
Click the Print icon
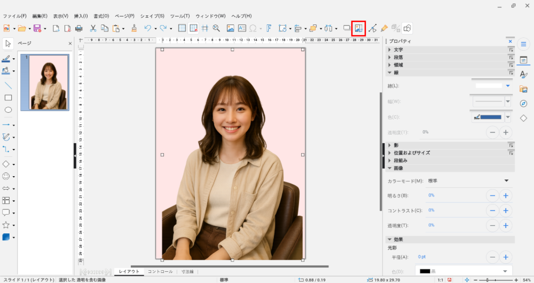(x=78, y=28)
